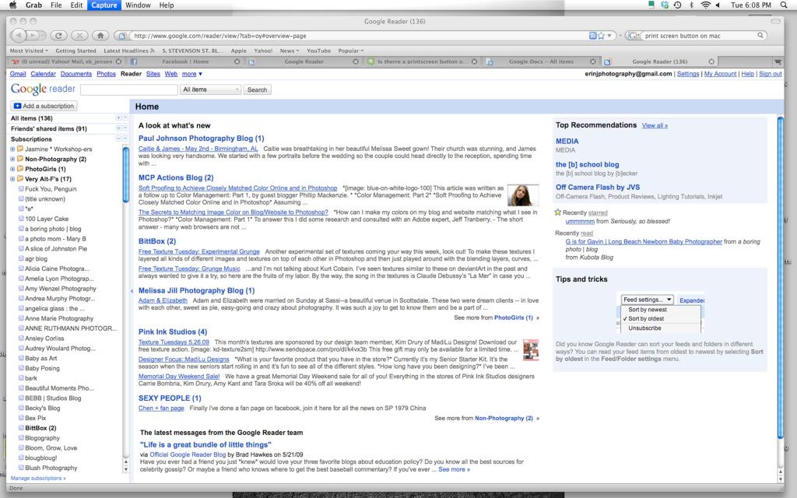Click the browser back arrow button
This screenshot has width=797, height=498.
click(19, 36)
